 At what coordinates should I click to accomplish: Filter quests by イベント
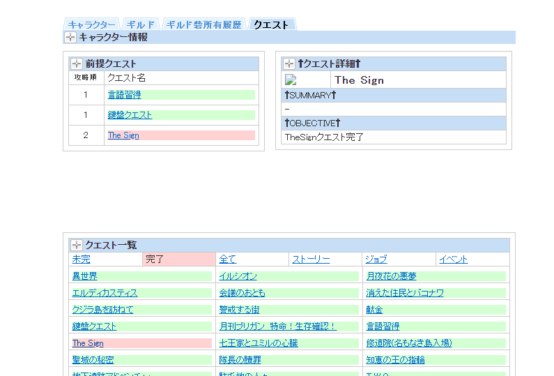[x=453, y=260]
